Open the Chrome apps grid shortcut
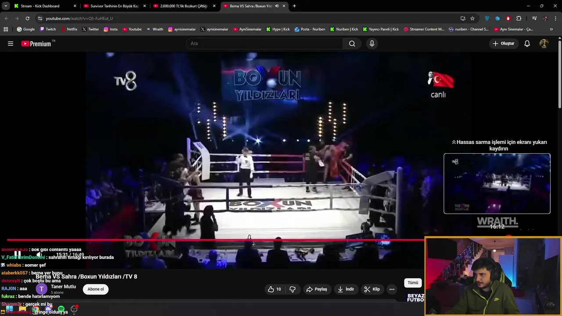The image size is (562, 316). click(x=6, y=29)
